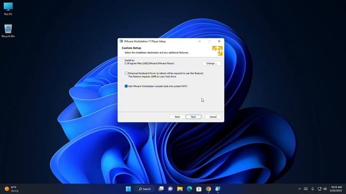Click the Change... install location button

211,64
